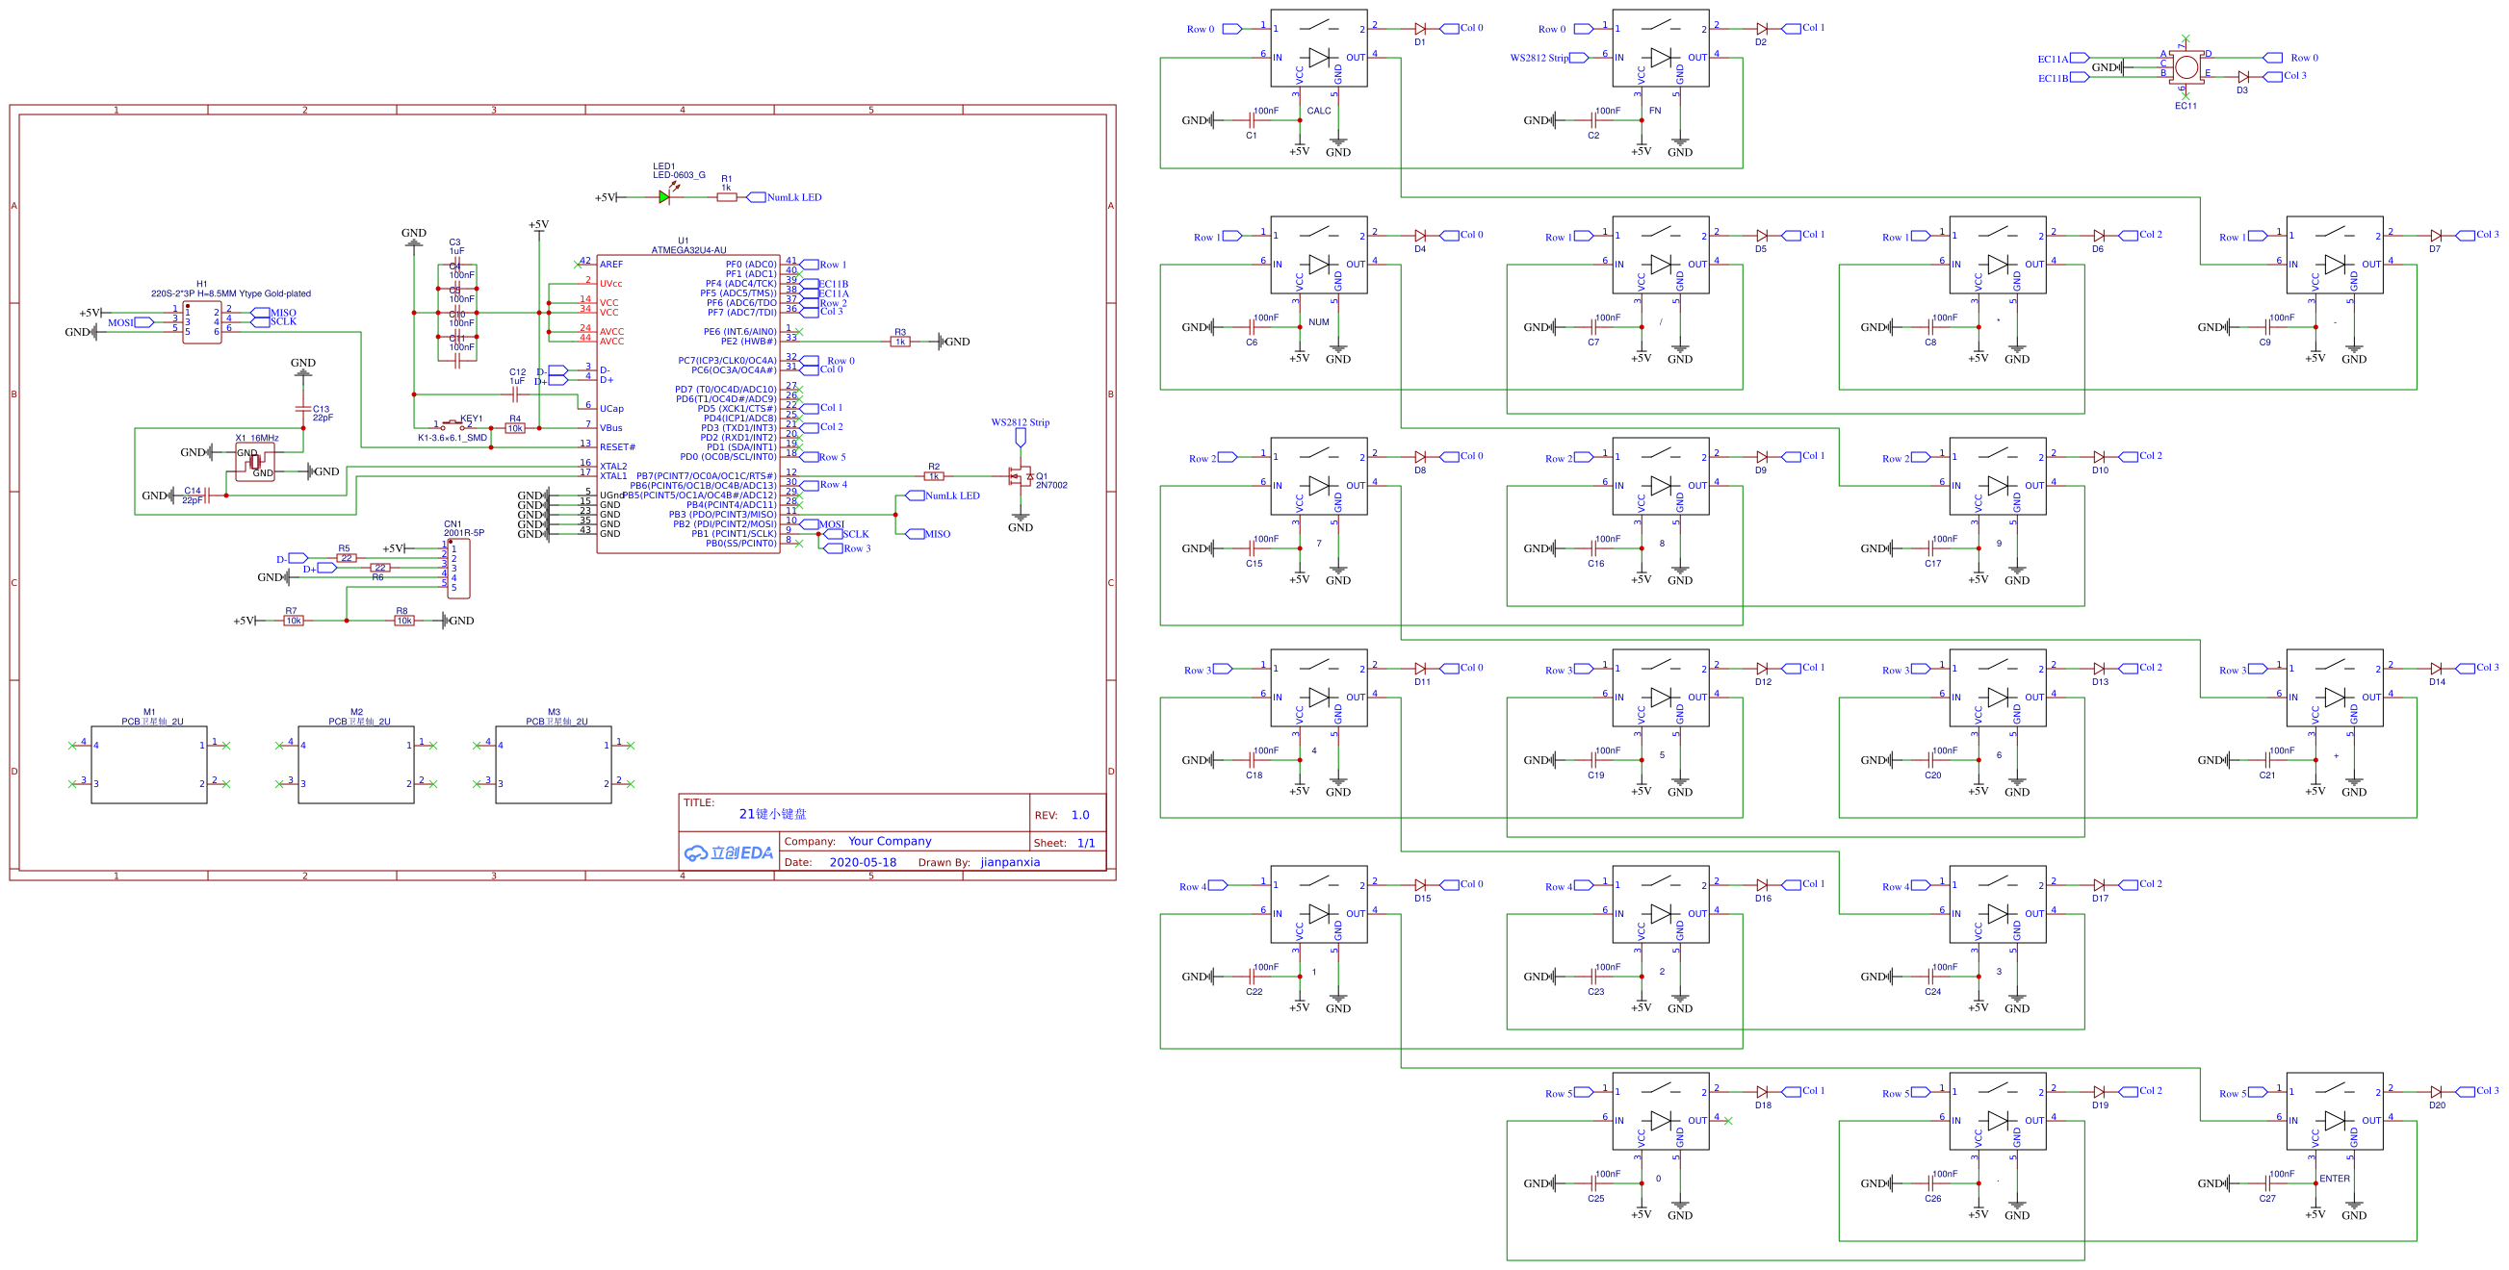2509x1270 pixels.
Task: Click "Your Company" in title block
Action: 890,842
